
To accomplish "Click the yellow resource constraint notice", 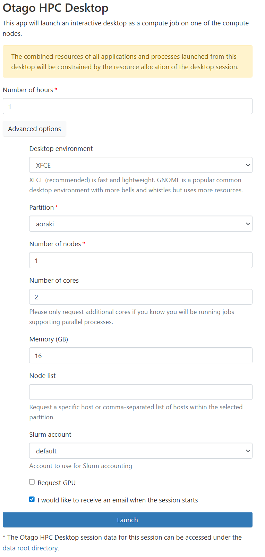I will coord(127,62).
